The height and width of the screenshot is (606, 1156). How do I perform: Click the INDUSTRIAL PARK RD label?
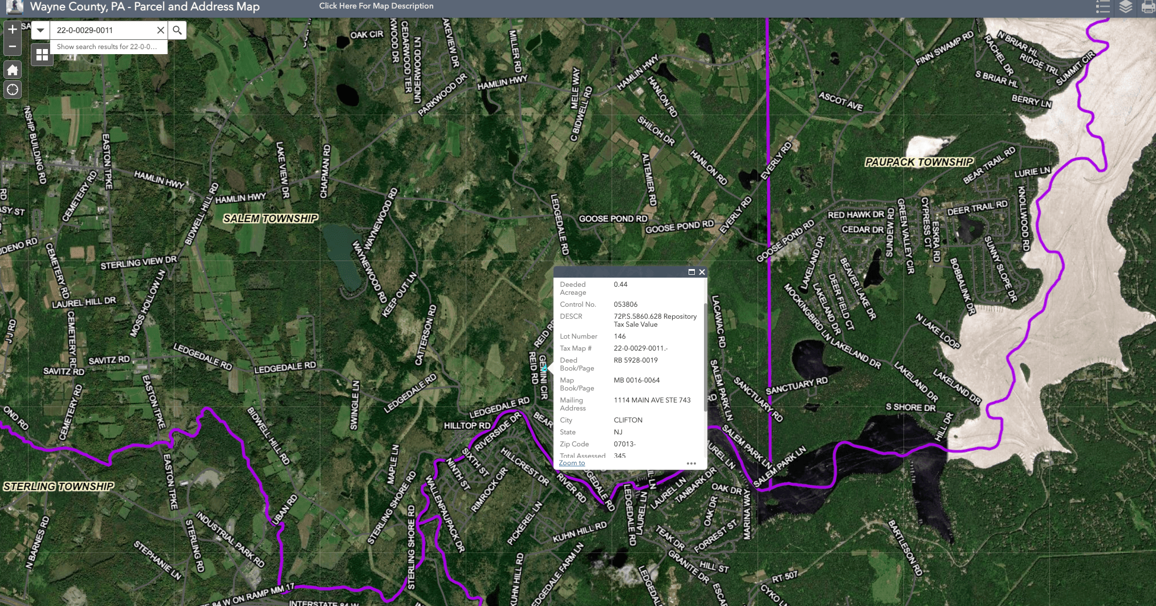[x=230, y=539]
